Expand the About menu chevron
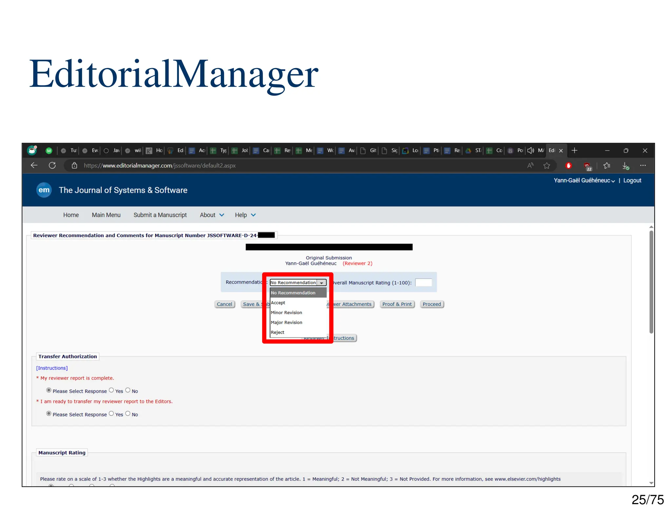 click(x=221, y=215)
